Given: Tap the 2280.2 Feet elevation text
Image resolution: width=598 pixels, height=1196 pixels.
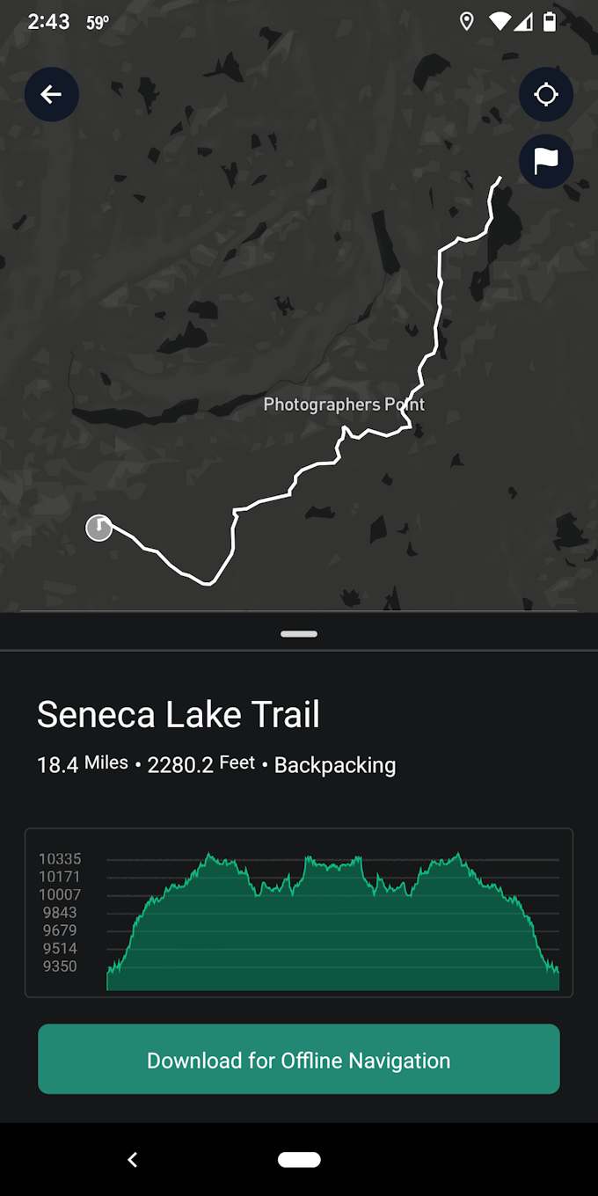Looking at the screenshot, I should (201, 764).
